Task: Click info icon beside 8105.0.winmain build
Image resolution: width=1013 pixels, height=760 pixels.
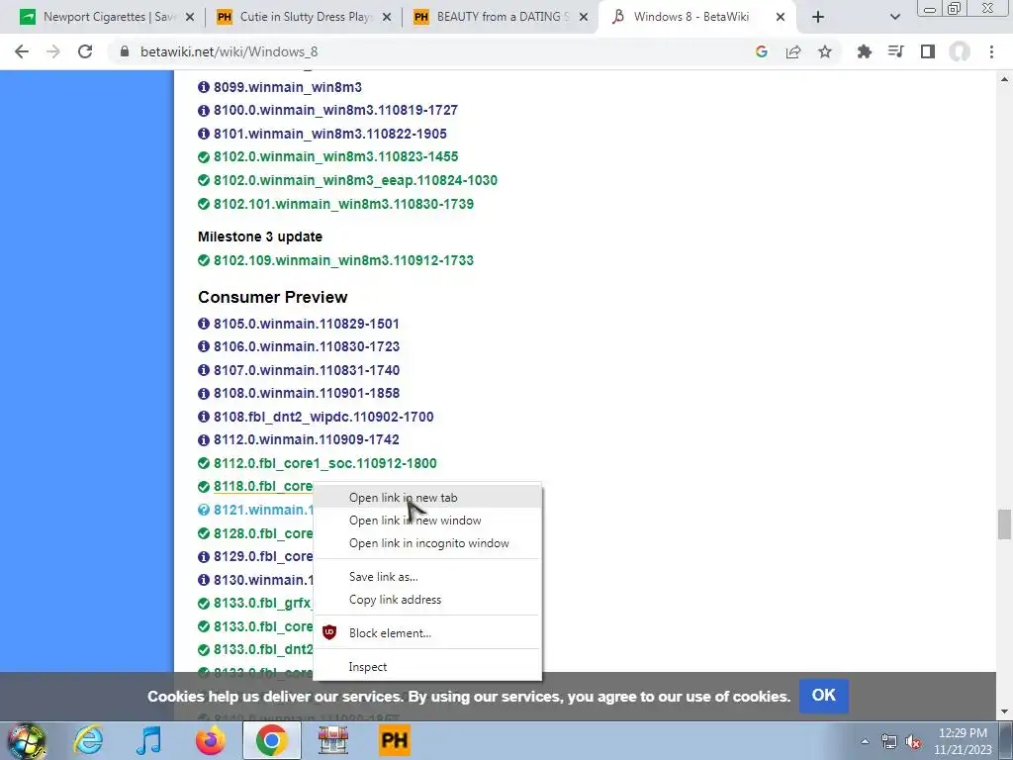Action: (x=204, y=324)
